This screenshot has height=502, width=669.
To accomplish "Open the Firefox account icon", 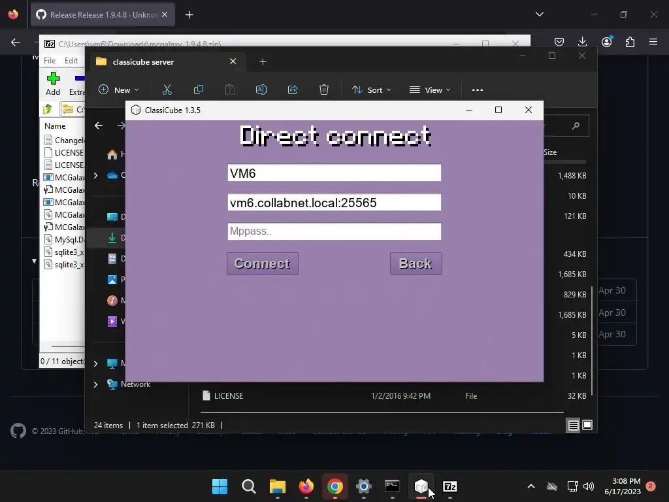I will pyautogui.click(x=606, y=42).
